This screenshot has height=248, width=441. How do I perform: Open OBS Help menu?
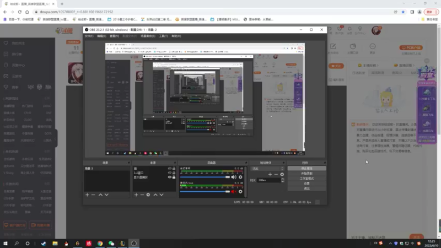176,36
